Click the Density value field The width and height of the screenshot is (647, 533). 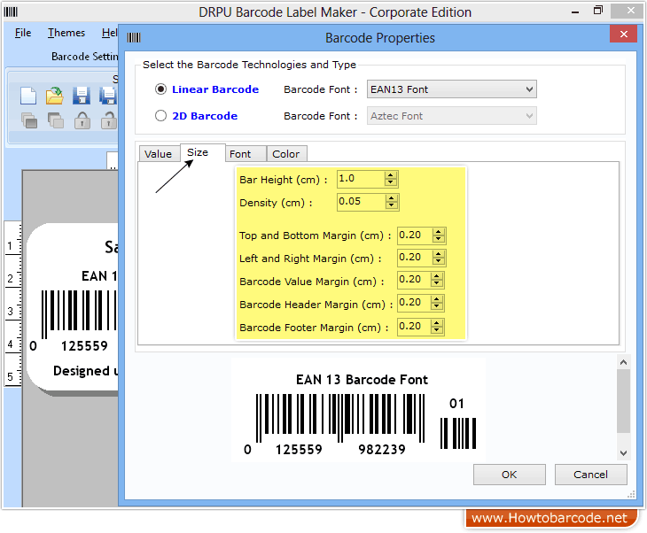point(361,202)
